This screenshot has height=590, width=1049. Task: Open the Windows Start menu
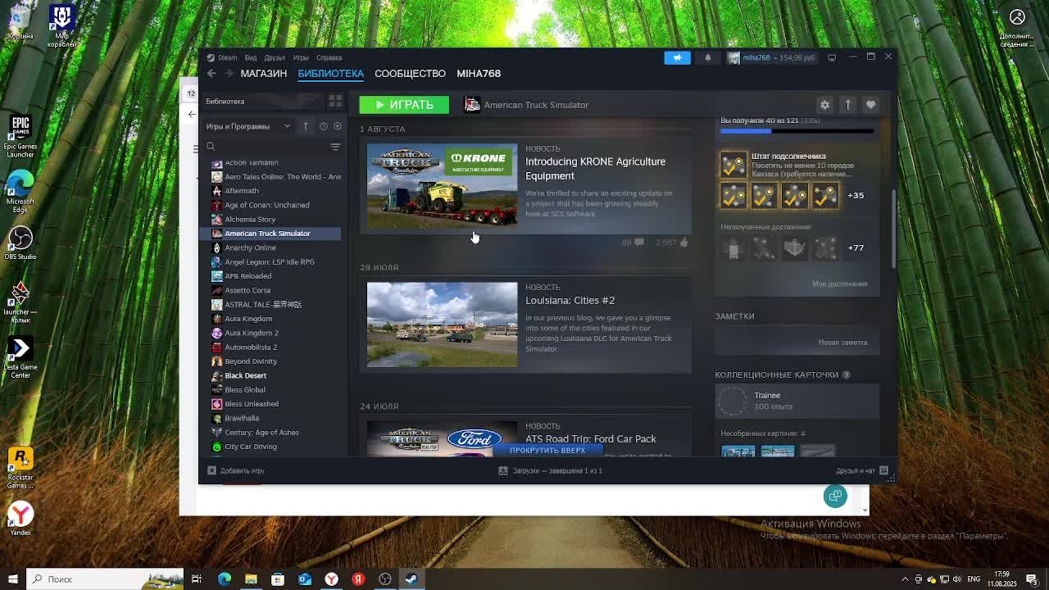(12, 579)
